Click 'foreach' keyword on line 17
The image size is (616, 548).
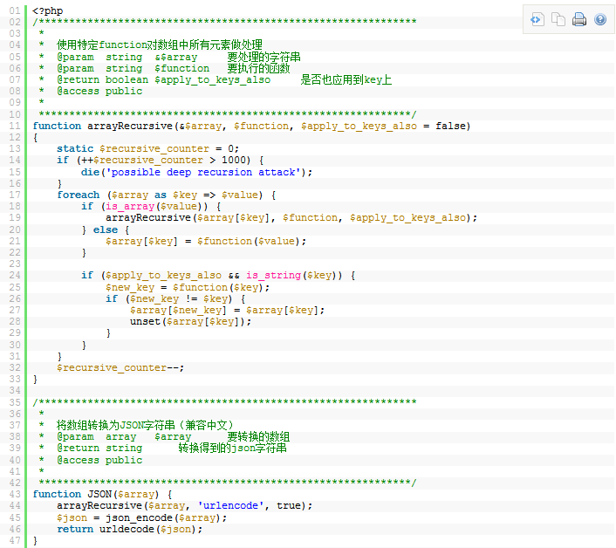(79, 195)
